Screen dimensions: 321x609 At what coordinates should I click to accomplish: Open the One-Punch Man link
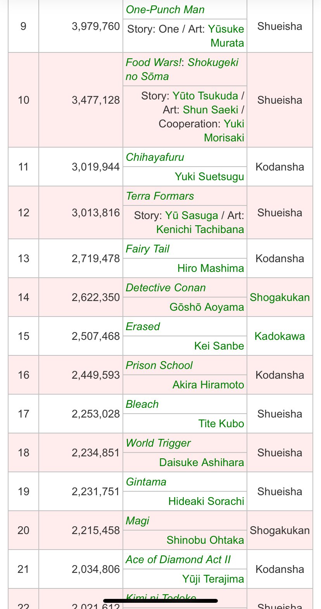click(165, 9)
